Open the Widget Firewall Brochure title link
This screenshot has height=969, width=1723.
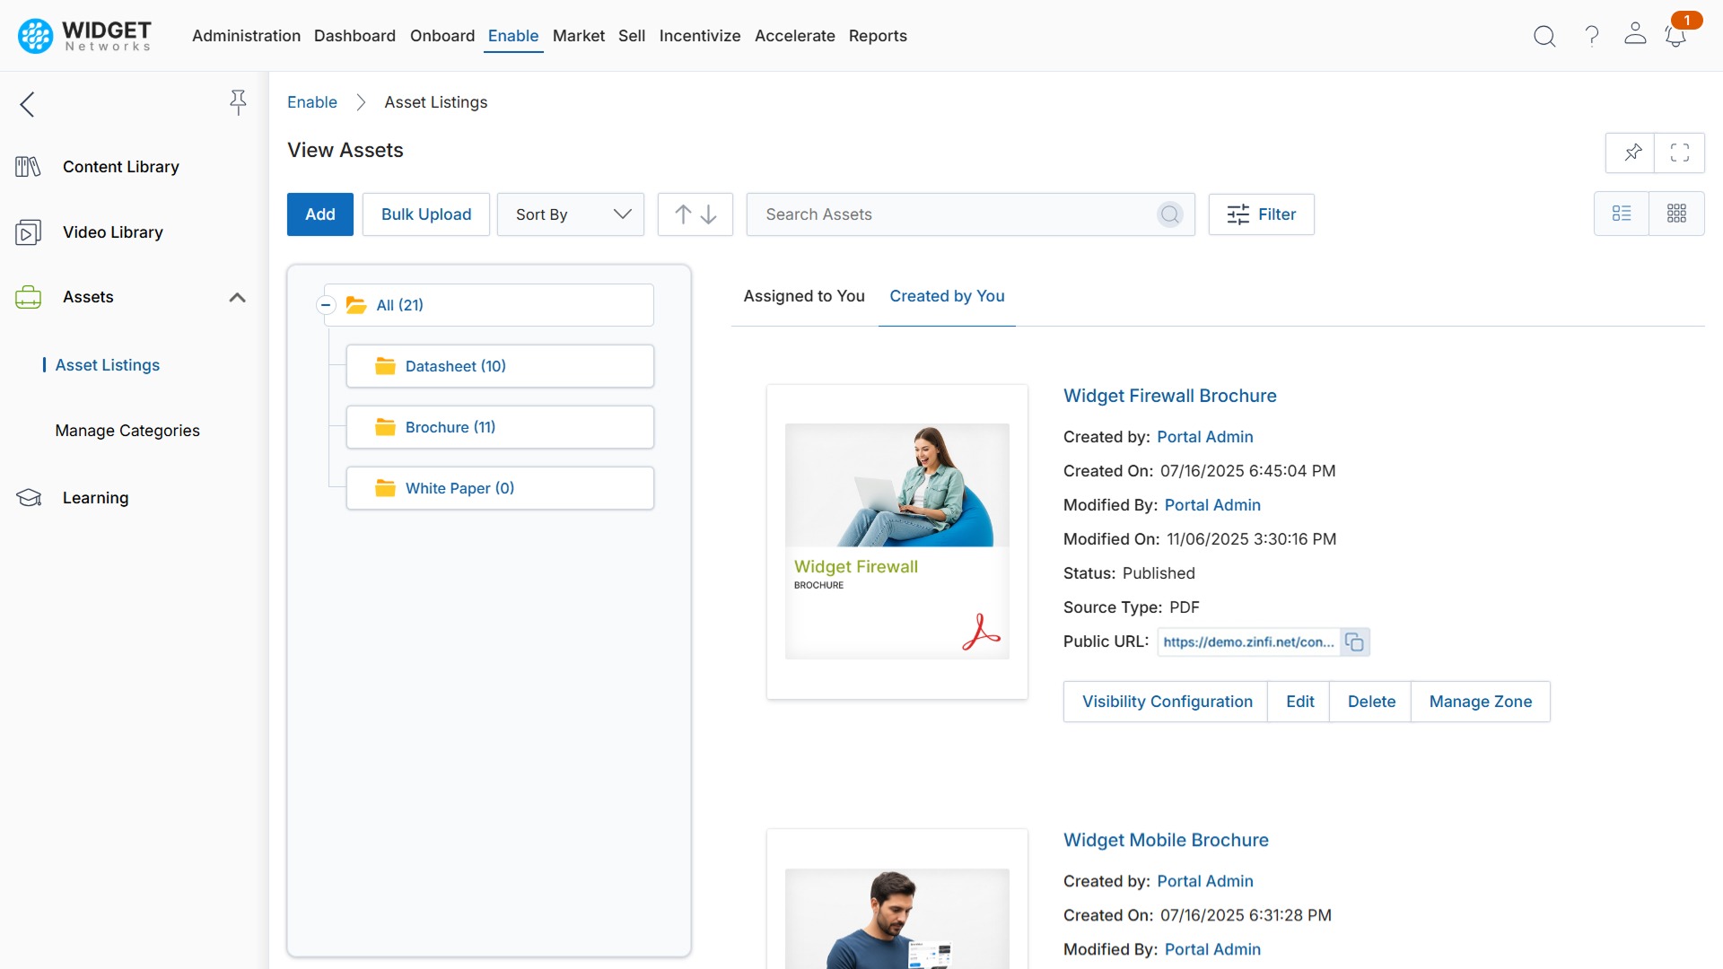1169,396
